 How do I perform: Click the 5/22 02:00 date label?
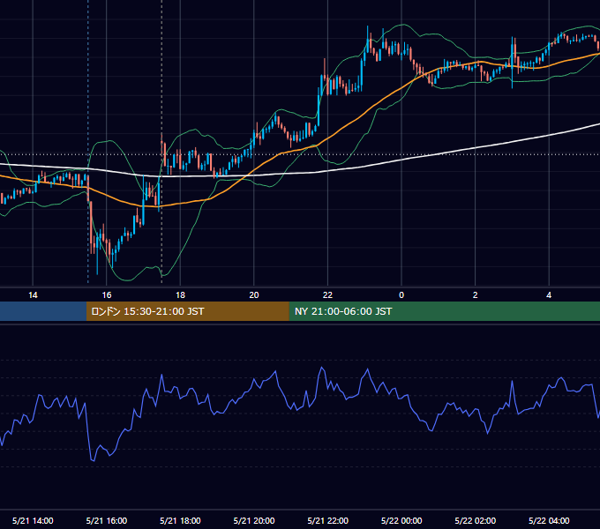pos(476,520)
